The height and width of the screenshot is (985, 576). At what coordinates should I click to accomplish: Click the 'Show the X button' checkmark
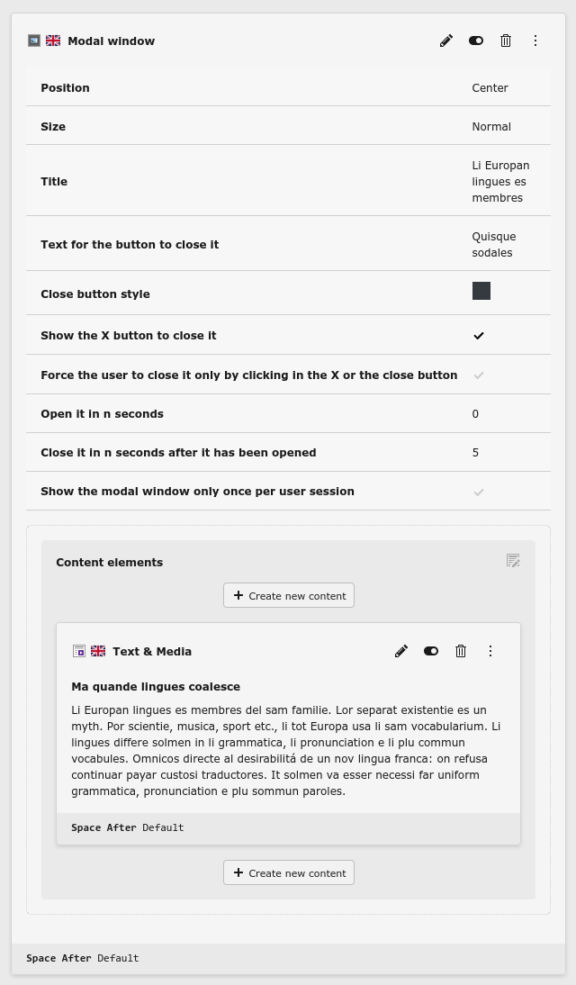point(479,336)
